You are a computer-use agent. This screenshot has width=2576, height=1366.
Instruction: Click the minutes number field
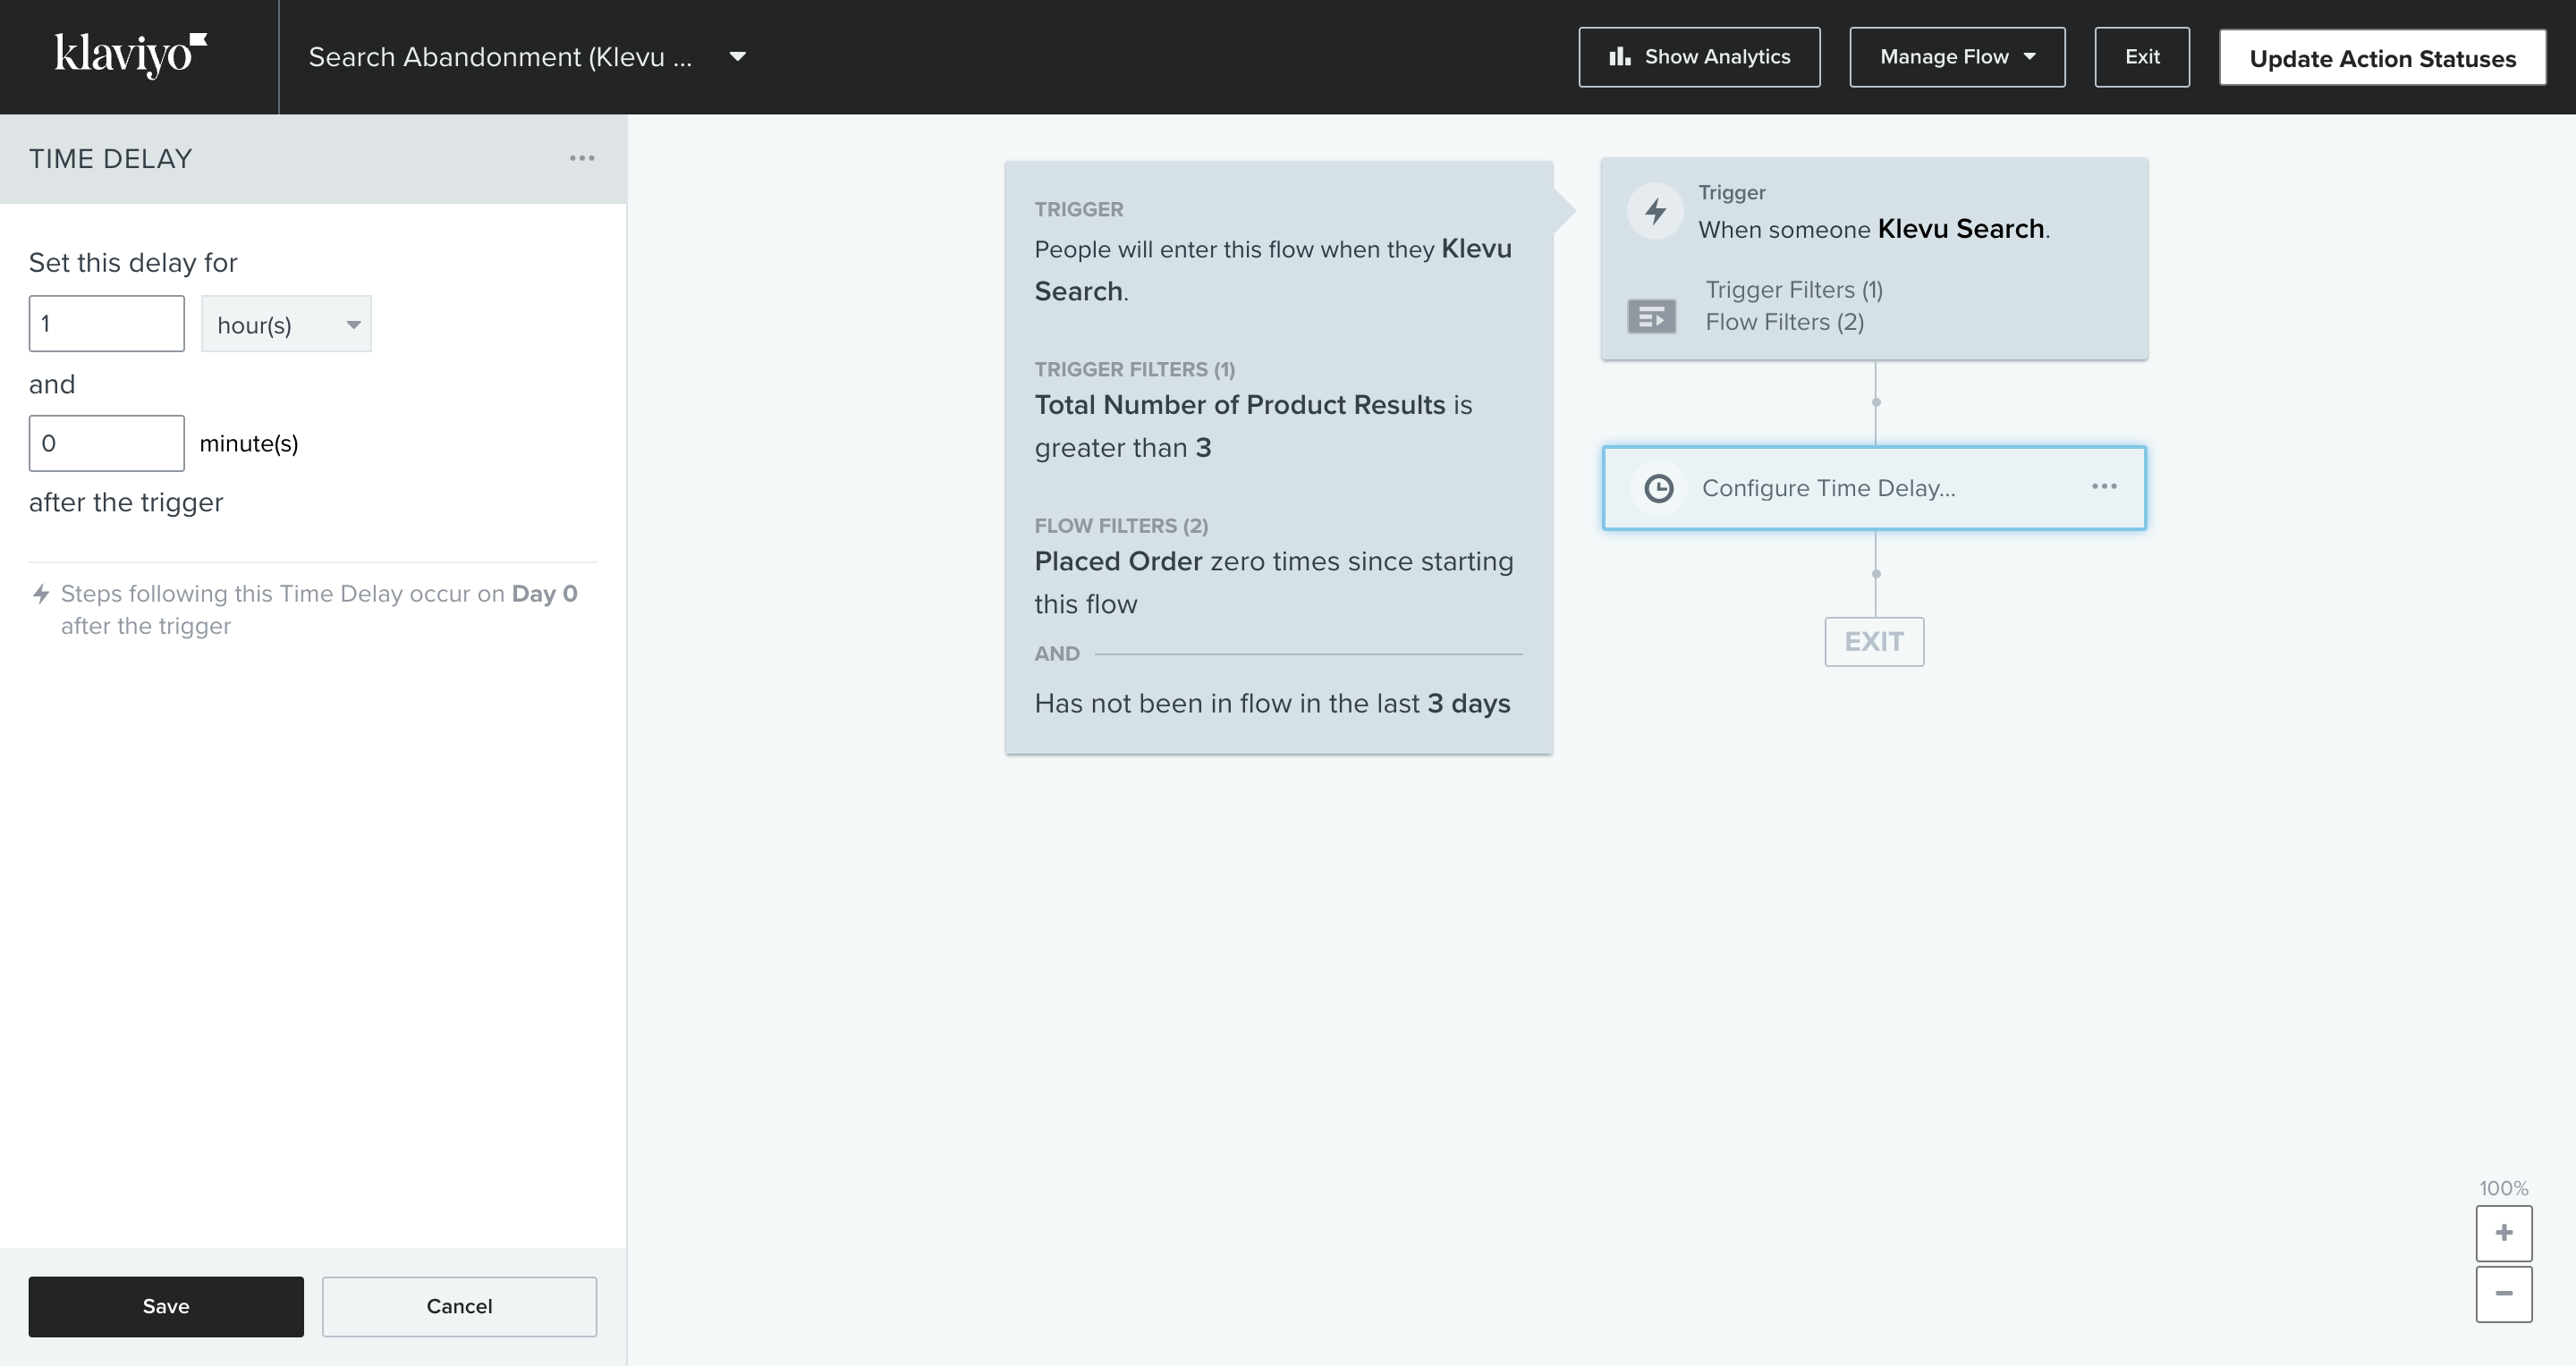point(106,443)
